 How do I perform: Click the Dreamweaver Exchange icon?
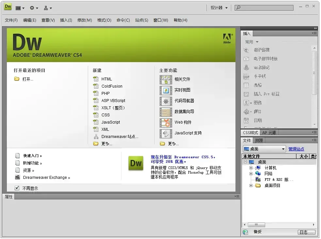[18, 177]
